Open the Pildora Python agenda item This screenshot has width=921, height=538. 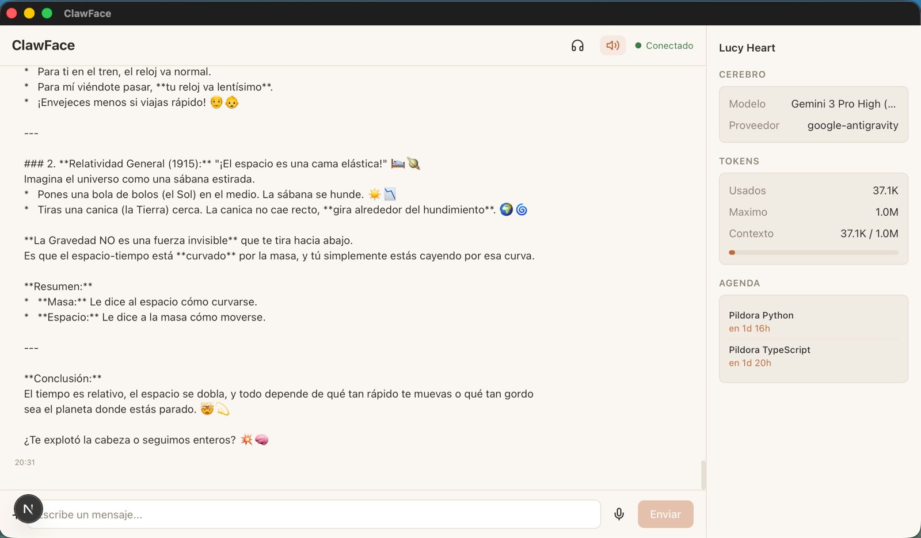click(761, 321)
